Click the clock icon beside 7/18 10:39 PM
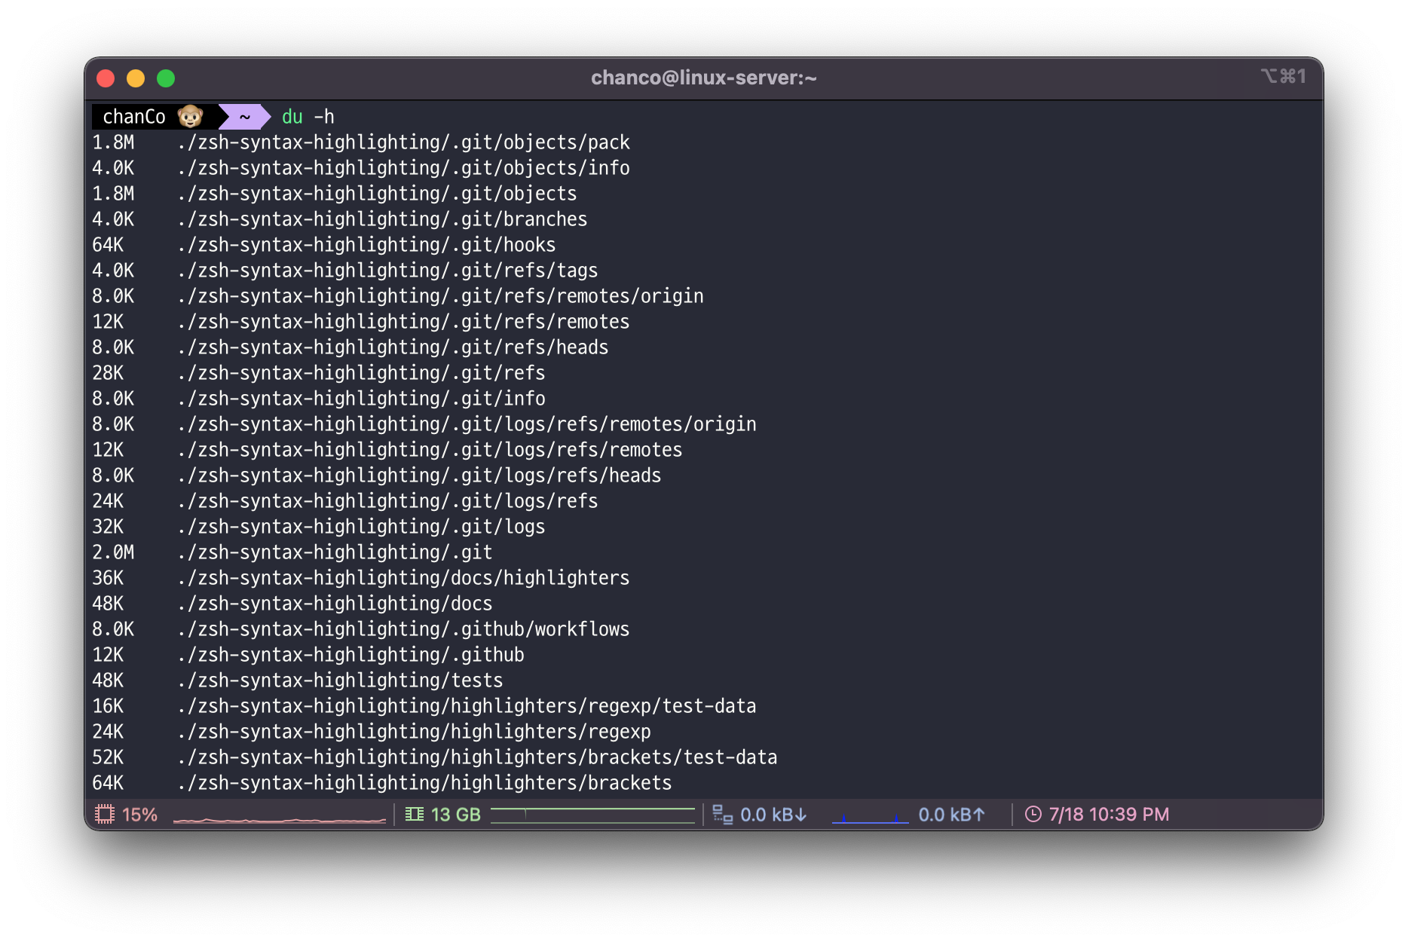The image size is (1408, 942). (1033, 815)
